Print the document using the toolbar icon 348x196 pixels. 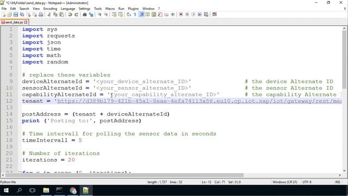coord(41,15)
